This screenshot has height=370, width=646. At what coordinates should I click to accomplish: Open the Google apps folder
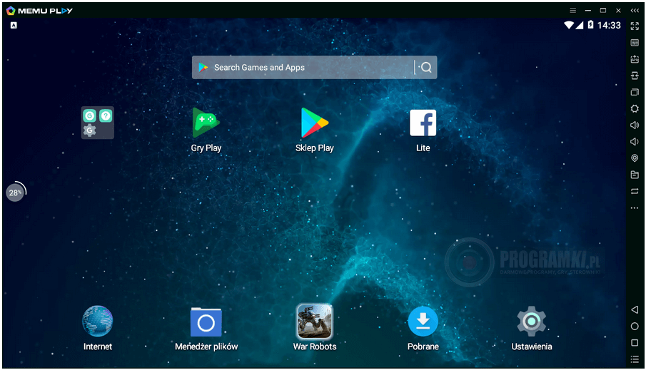(98, 123)
